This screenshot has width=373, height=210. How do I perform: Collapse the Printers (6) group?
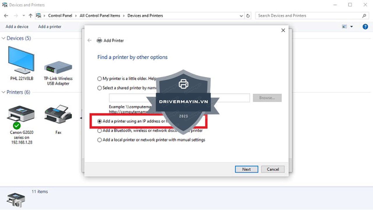[x=3, y=92]
